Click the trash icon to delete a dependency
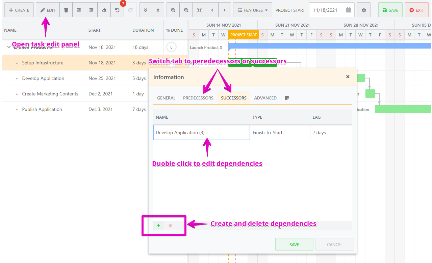 tap(170, 225)
